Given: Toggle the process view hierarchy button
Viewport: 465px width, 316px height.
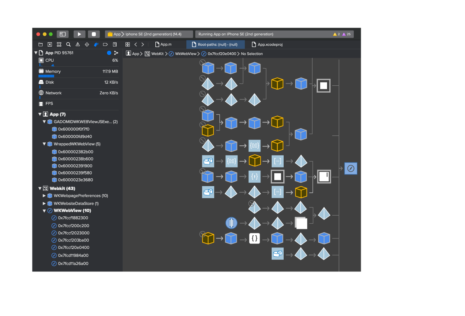Looking at the screenshot, I should point(116,53).
